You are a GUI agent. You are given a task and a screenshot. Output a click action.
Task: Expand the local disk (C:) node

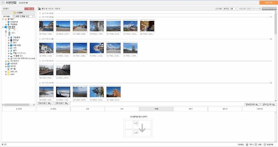(x=8, y=53)
